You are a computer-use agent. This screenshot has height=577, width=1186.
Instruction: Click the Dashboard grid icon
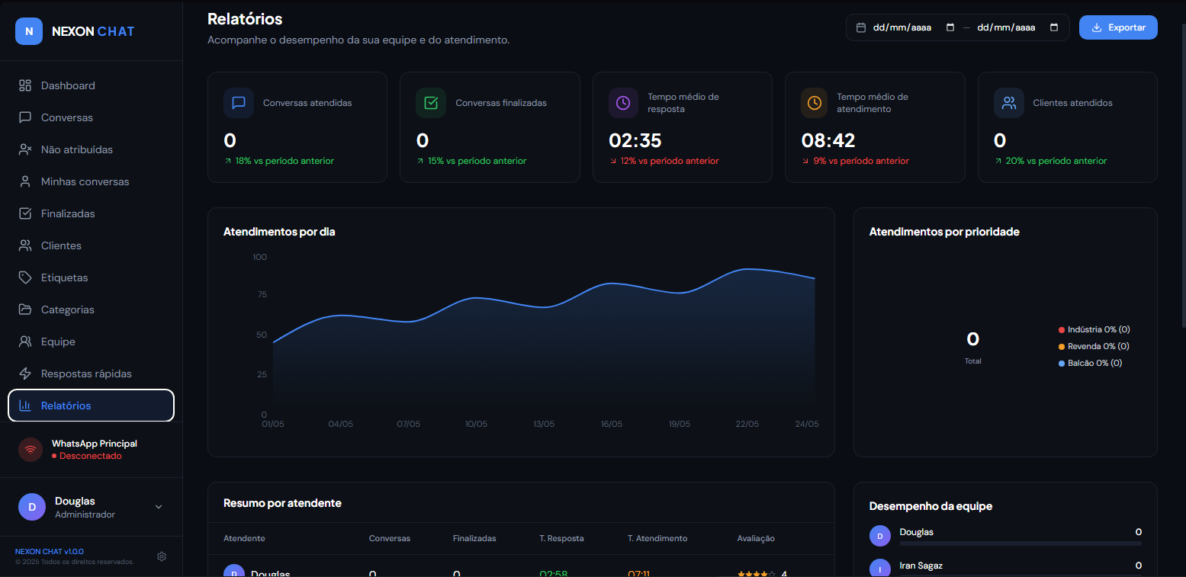tap(25, 85)
